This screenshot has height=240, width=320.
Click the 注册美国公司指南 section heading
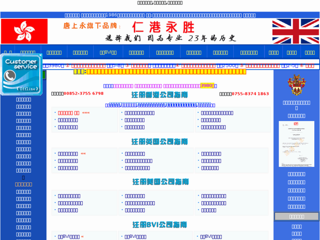pos(161,181)
